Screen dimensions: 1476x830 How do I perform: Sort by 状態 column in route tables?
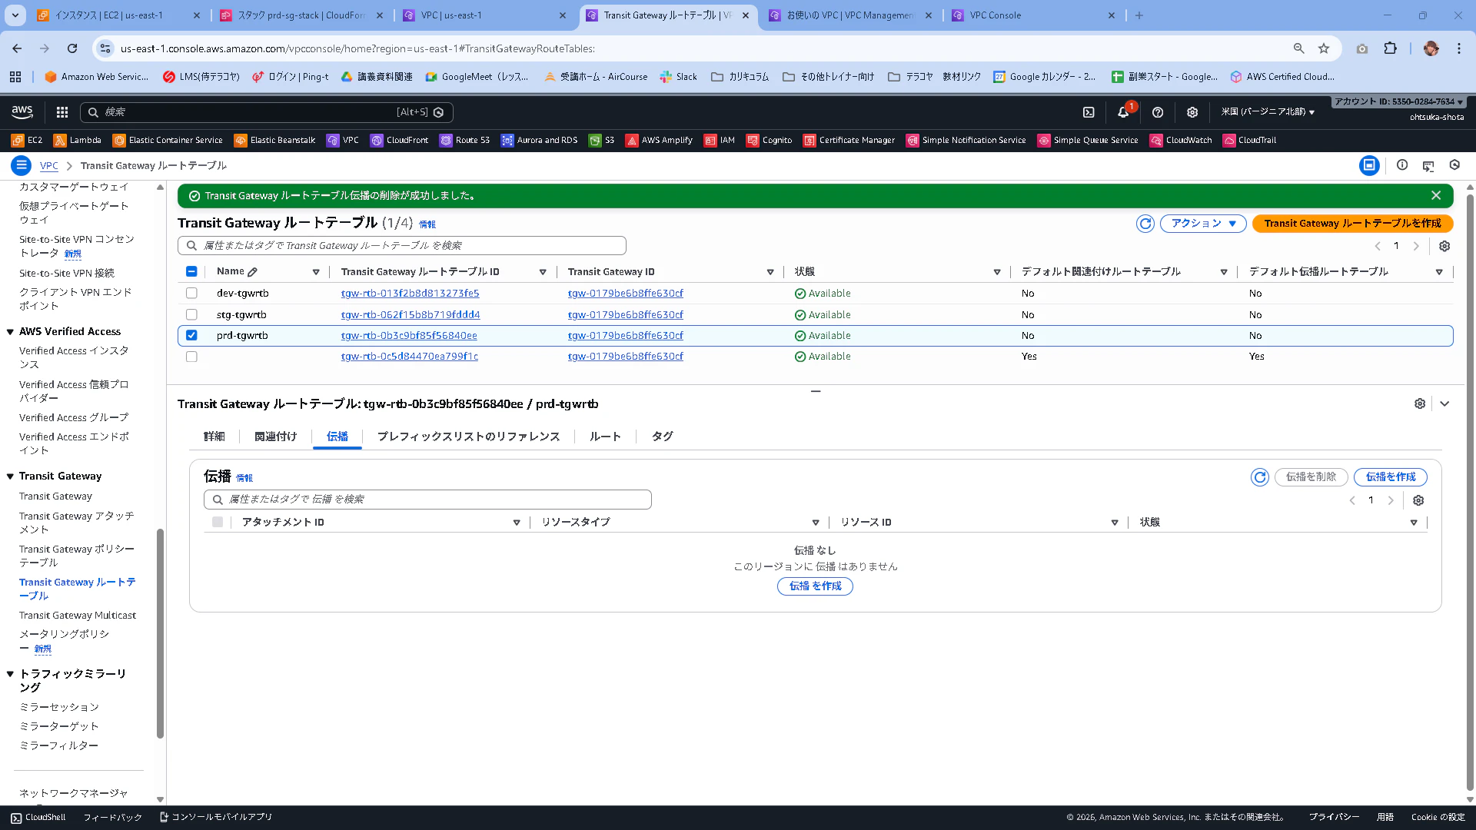(997, 273)
